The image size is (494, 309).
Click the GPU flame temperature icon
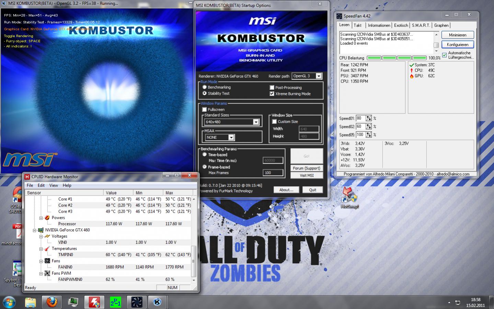pyautogui.click(x=412, y=76)
